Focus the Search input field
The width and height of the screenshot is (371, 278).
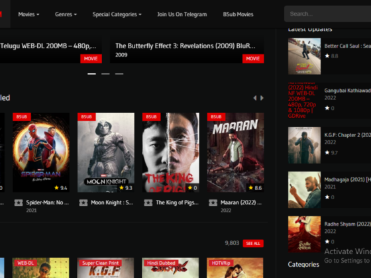pyautogui.click(x=328, y=14)
